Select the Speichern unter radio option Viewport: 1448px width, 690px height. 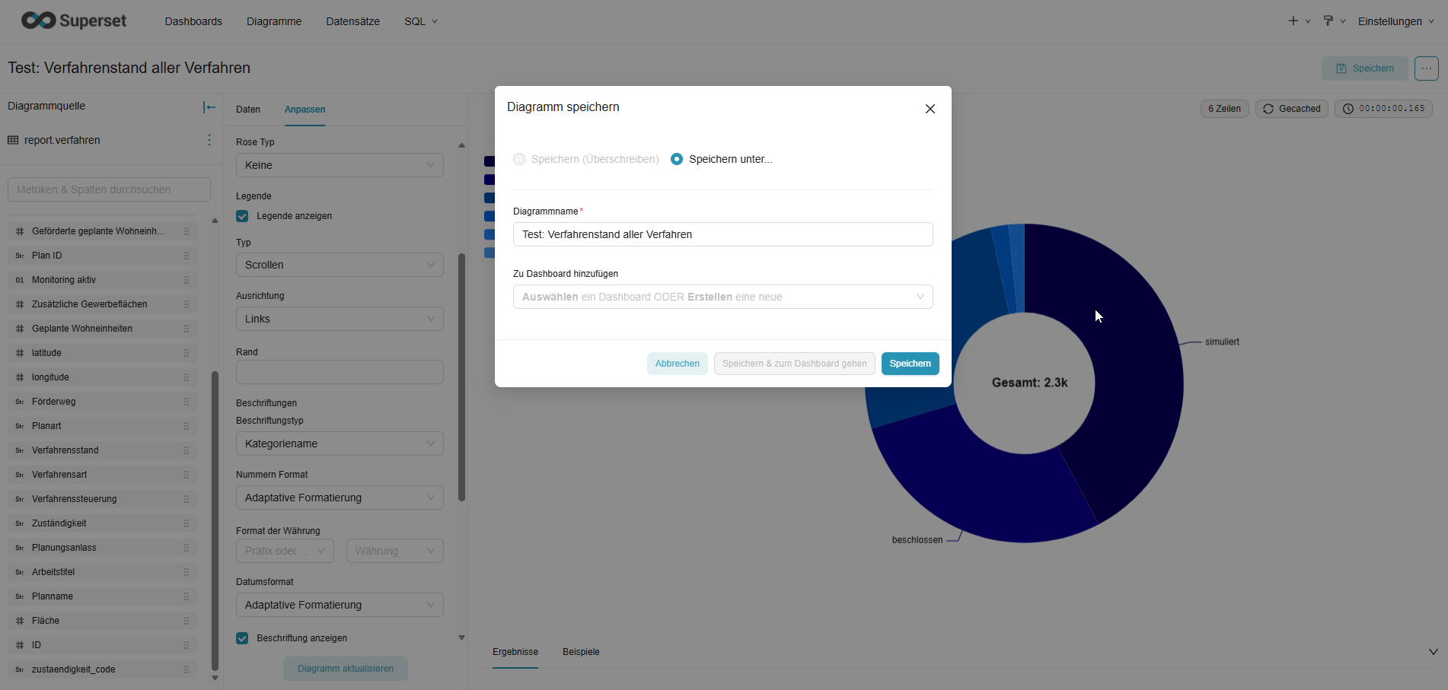pyautogui.click(x=677, y=159)
